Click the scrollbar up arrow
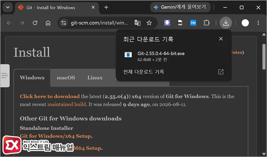The height and width of the screenshot is (157, 267). (x=264, y=34)
